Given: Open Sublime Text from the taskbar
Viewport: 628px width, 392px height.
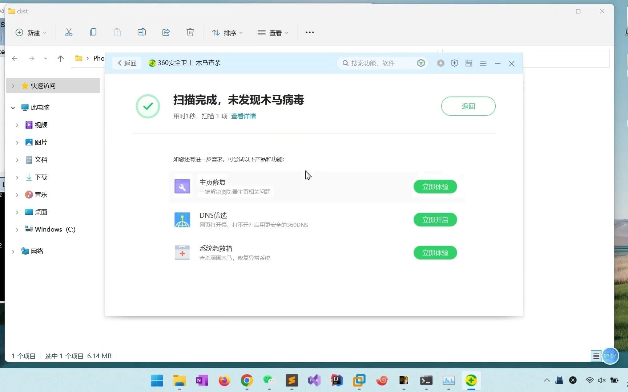Looking at the screenshot, I should click(291, 380).
